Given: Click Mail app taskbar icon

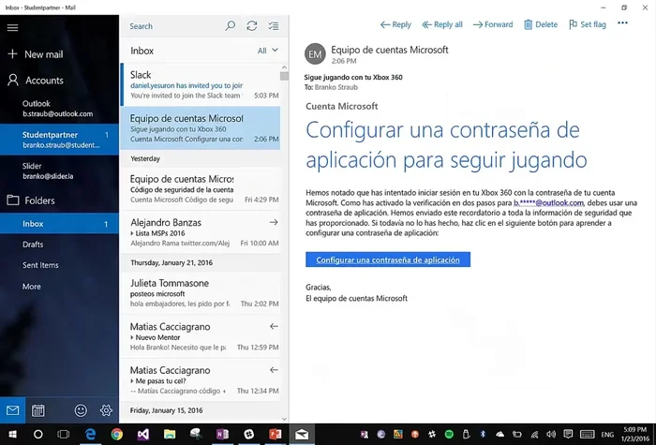Looking at the screenshot, I should tap(302, 434).
